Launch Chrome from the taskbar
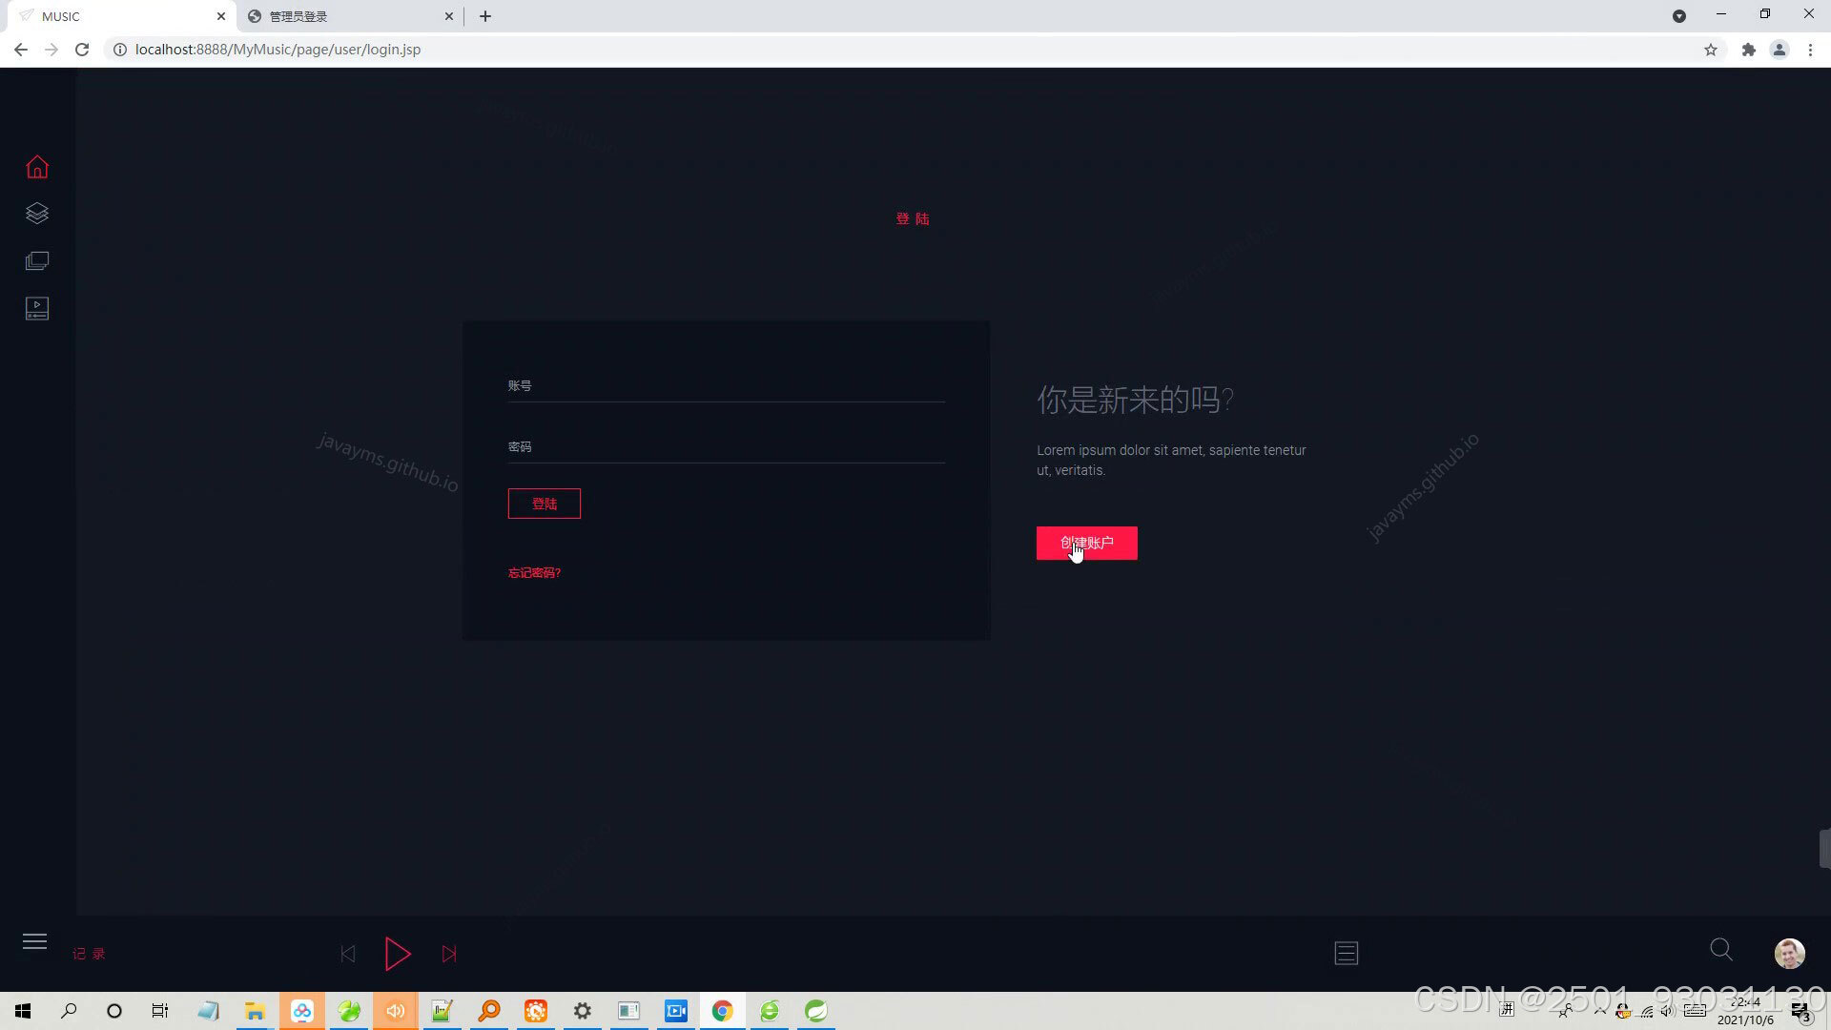Image resolution: width=1831 pixels, height=1030 pixels. pos(722,1010)
